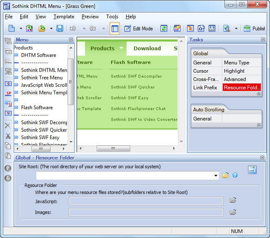
Task: Collapse the Global task group
Action: click(259, 94)
